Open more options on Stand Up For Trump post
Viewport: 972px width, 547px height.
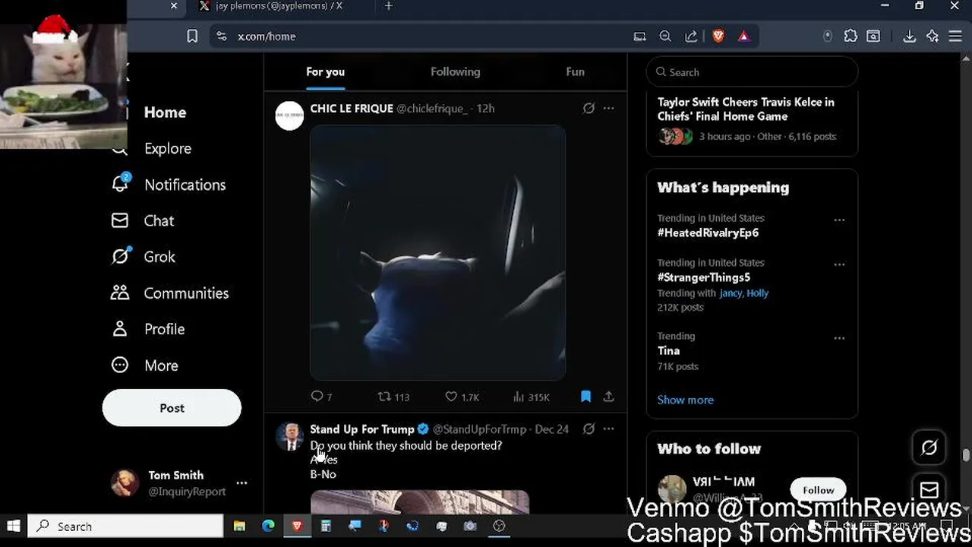pos(608,429)
